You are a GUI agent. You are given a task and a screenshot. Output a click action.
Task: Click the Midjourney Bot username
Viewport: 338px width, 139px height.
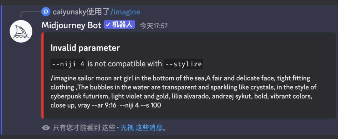tap(71, 25)
